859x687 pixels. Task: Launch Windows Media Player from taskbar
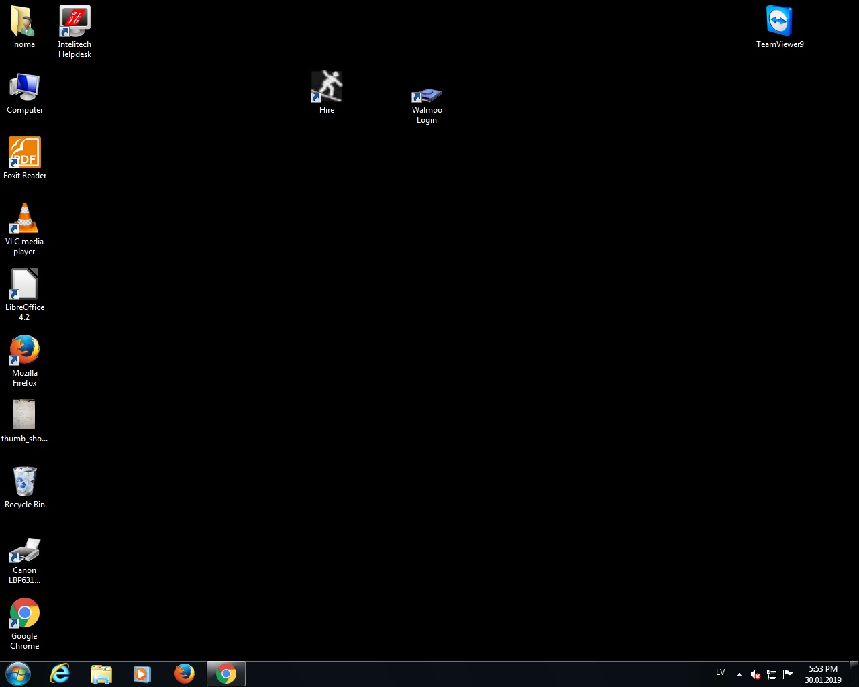coord(142,674)
